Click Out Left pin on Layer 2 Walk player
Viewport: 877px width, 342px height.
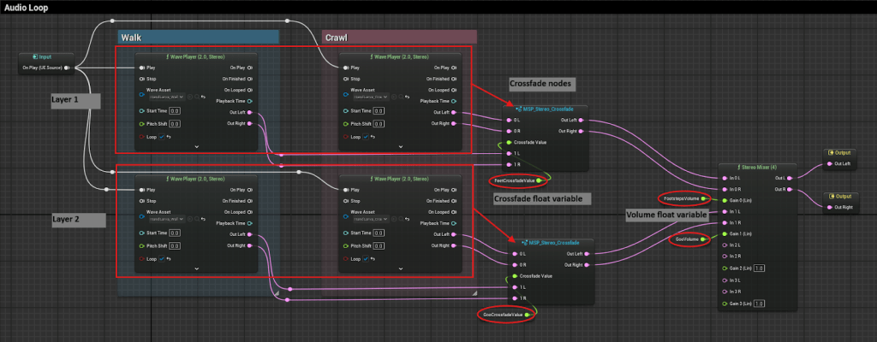click(x=251, y=234)
